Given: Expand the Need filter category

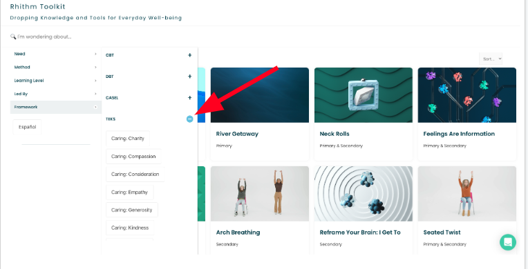Looking at the screenshot, I should 55,54.
